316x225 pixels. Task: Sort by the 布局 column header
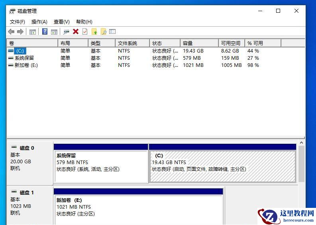click(x=73, y=43)
